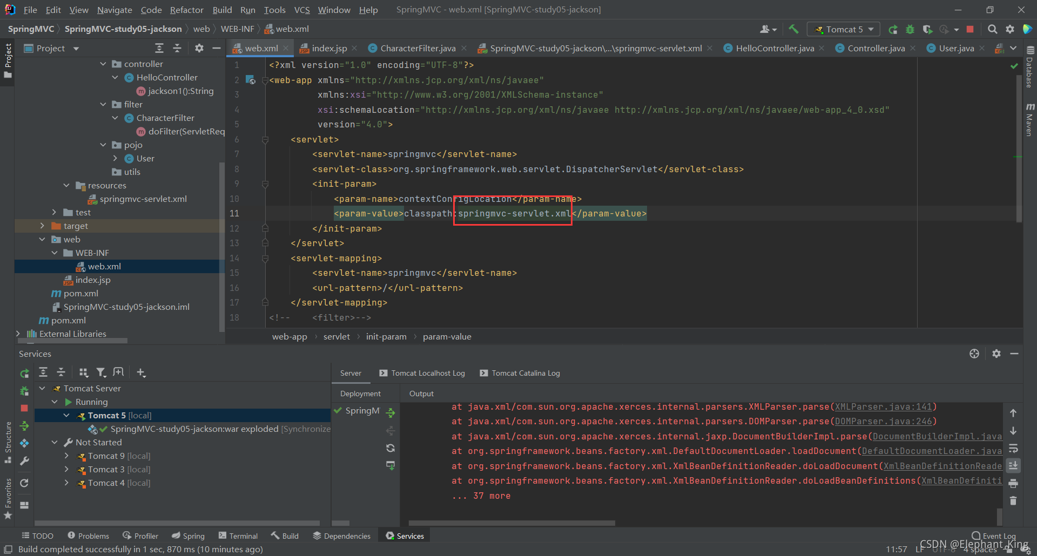Click the Services panel crosshair icon
1037x556 pixels.
tap(974, 354)
